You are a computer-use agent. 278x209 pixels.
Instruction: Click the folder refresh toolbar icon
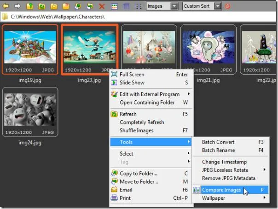[42, 6]
